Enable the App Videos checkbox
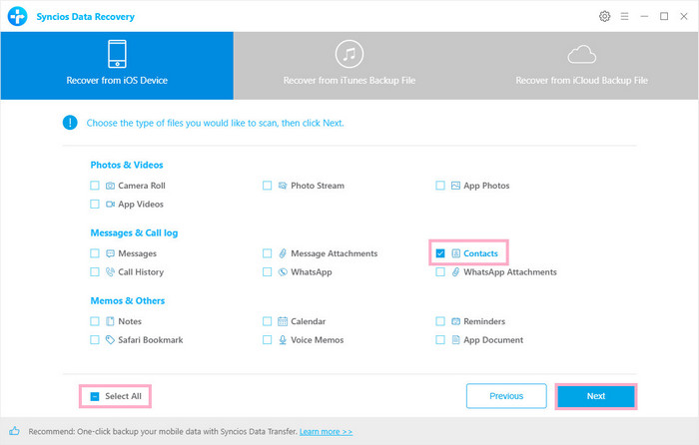Viewport: 699px width, 445px height. point(95,204)
